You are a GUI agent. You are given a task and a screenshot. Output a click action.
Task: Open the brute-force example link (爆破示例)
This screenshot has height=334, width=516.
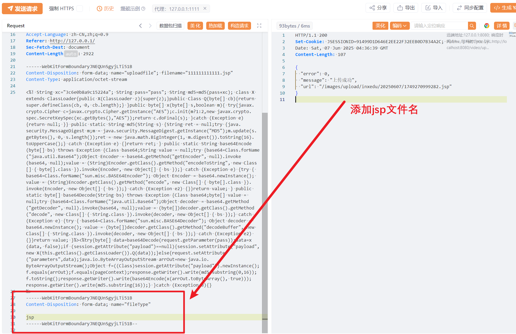click(130, 9)
